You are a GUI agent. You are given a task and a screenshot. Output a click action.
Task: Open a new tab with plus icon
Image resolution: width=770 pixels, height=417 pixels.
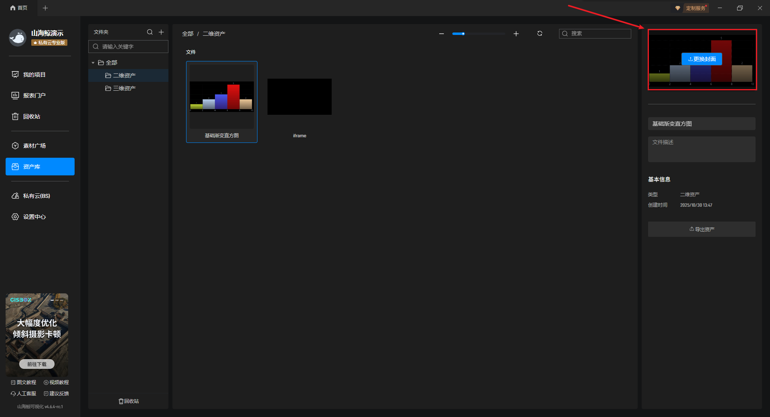tap(45, 8)
